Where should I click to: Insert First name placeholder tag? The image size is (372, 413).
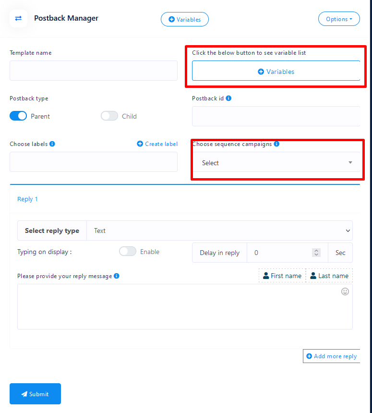click(282, 276)
